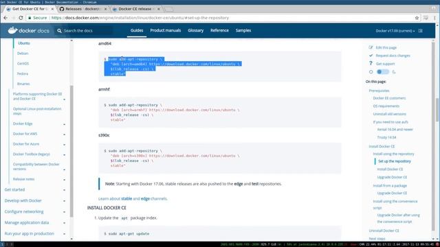This screenshot has height=247, width=440.
Task: Close the Docker CE release tab
Action: click(159, 9)
